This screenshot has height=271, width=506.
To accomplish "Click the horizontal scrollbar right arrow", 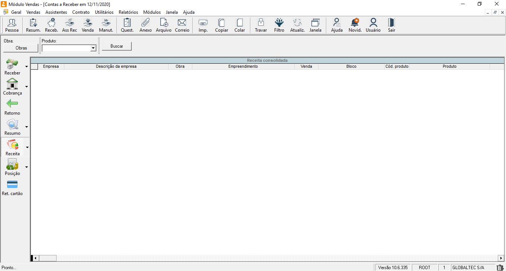I will click(501, 258).
